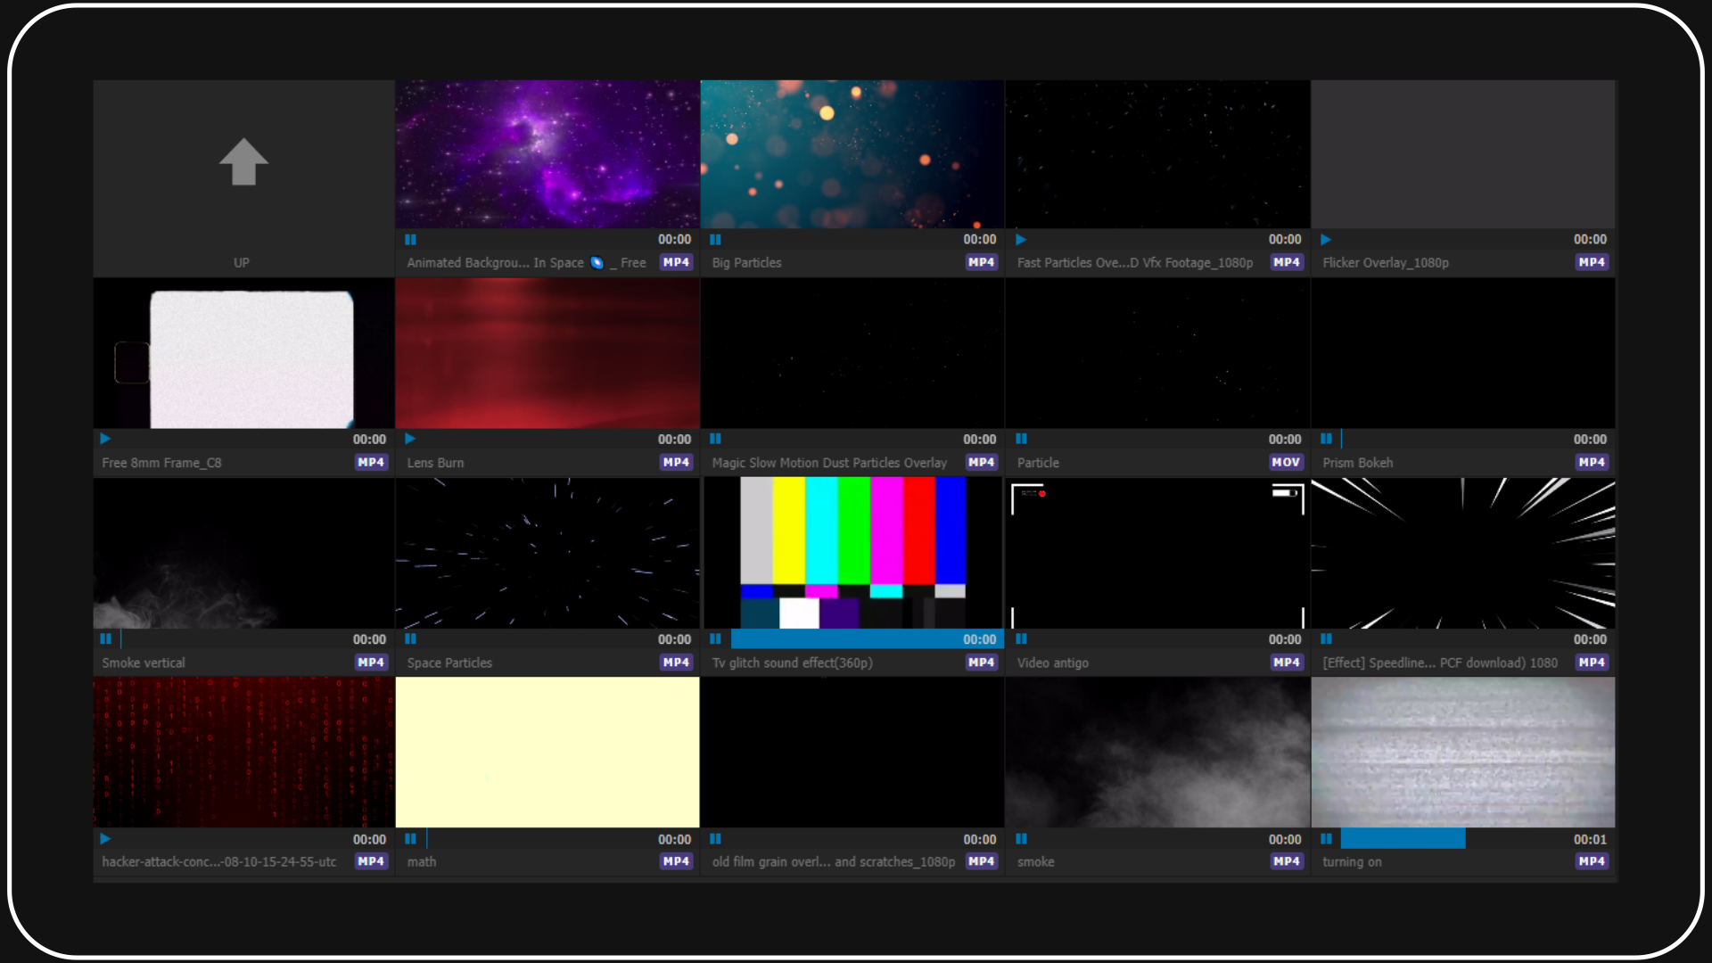The image size is (1712, 963).
Task: Pause the Tv glitch sound effect clip
Action: coord(715,638)
